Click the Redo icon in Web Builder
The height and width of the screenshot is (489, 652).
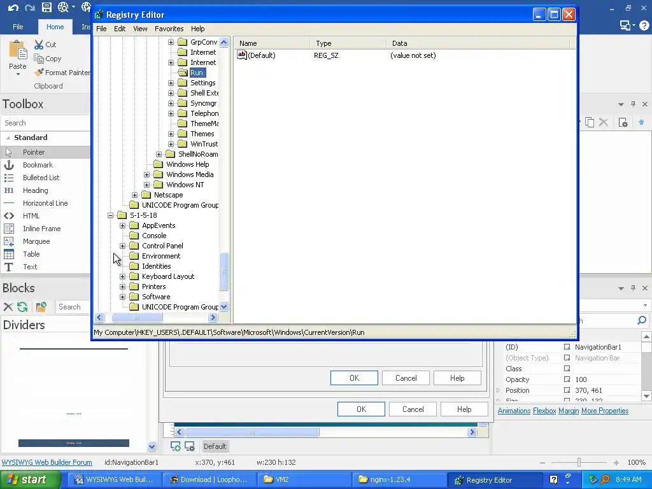tap(29, 7)
